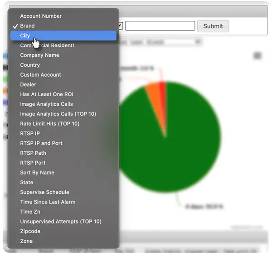Click the Submit button

pos(213,26)
